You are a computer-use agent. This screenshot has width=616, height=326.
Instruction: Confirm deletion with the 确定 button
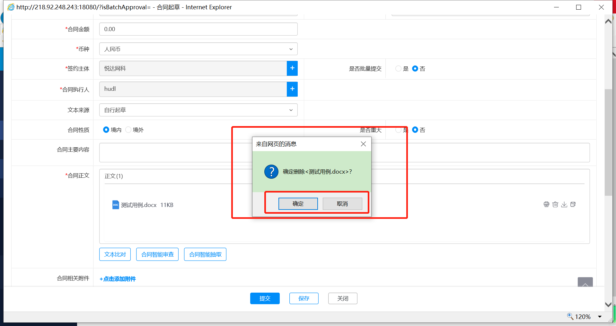pyautogui.click(x=298, y=204)
